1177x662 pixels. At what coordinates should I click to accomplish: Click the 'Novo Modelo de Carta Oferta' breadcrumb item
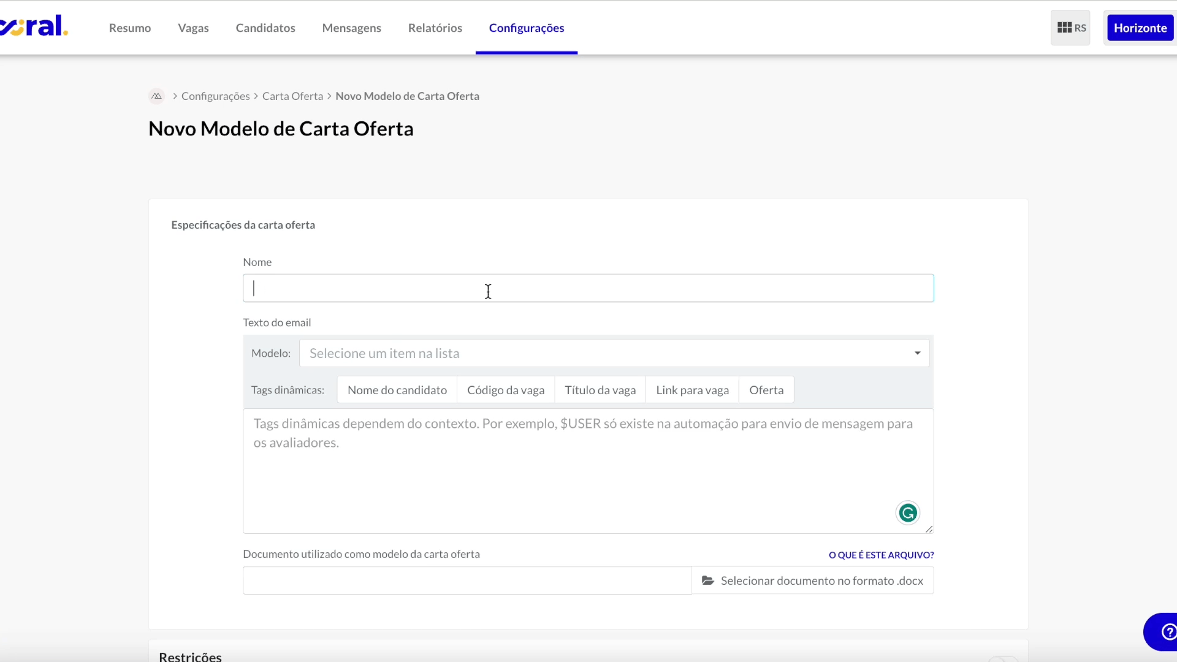[407, 96]
